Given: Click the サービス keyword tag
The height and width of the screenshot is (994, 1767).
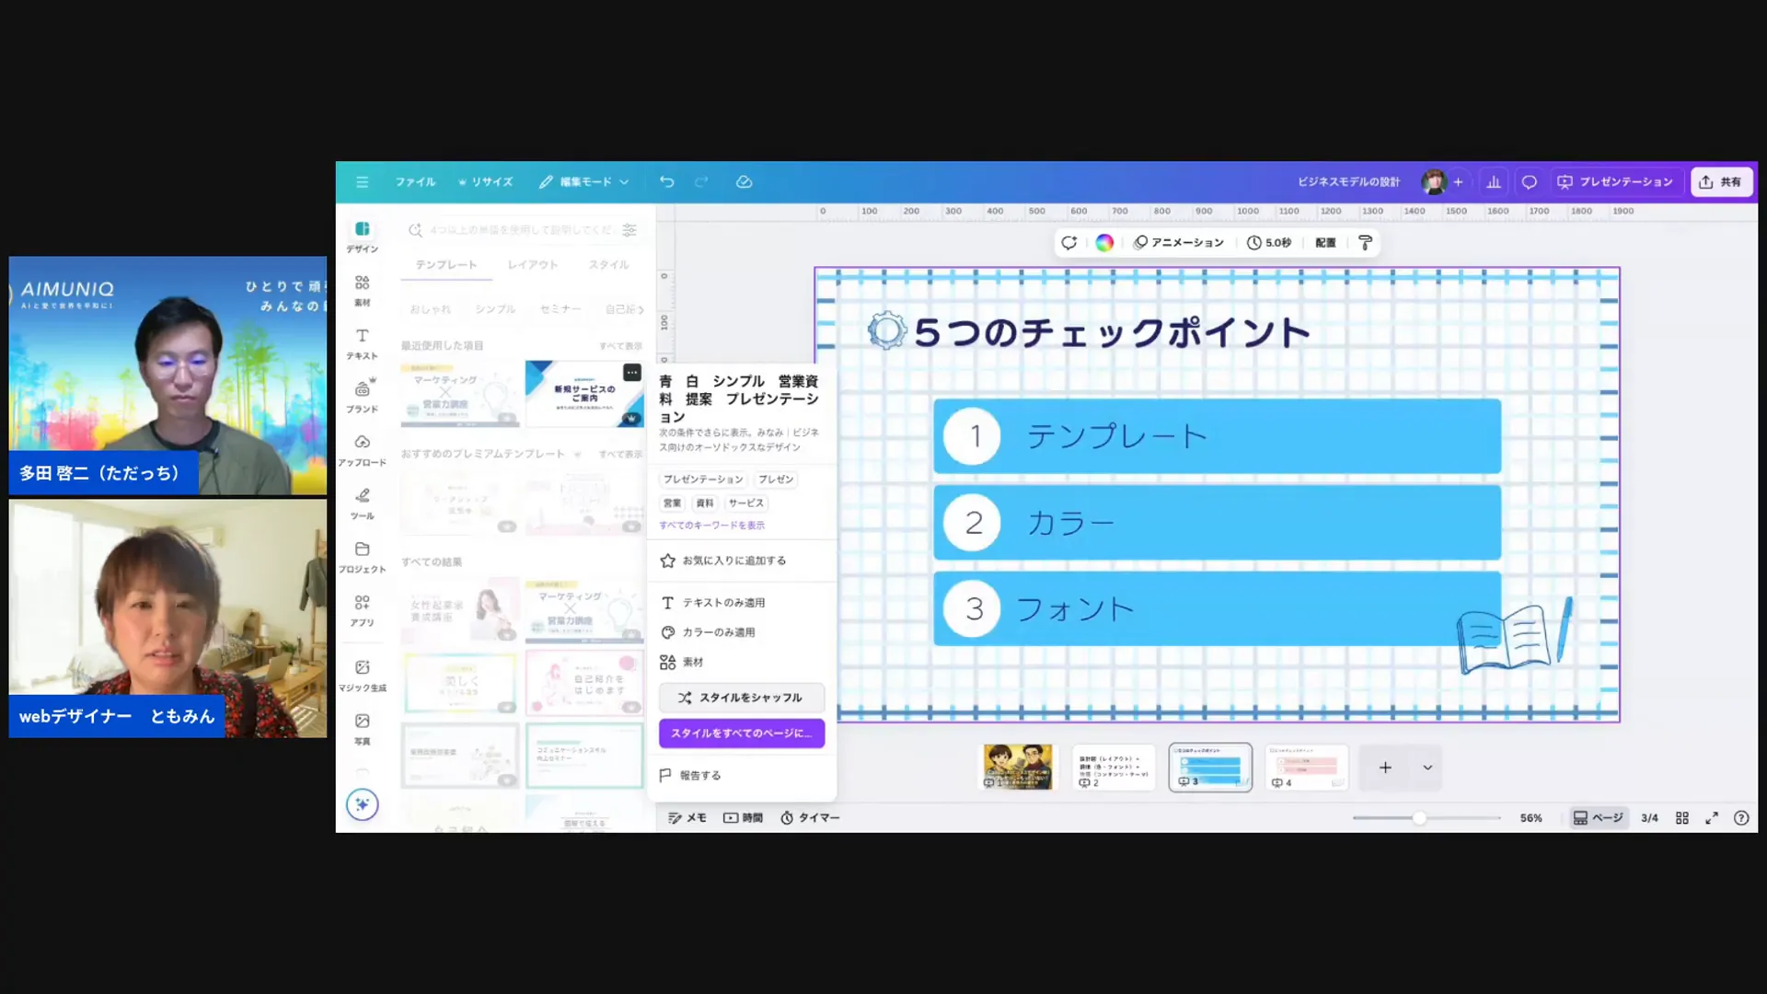Looking at the screenshot, I should coord(745,503).
